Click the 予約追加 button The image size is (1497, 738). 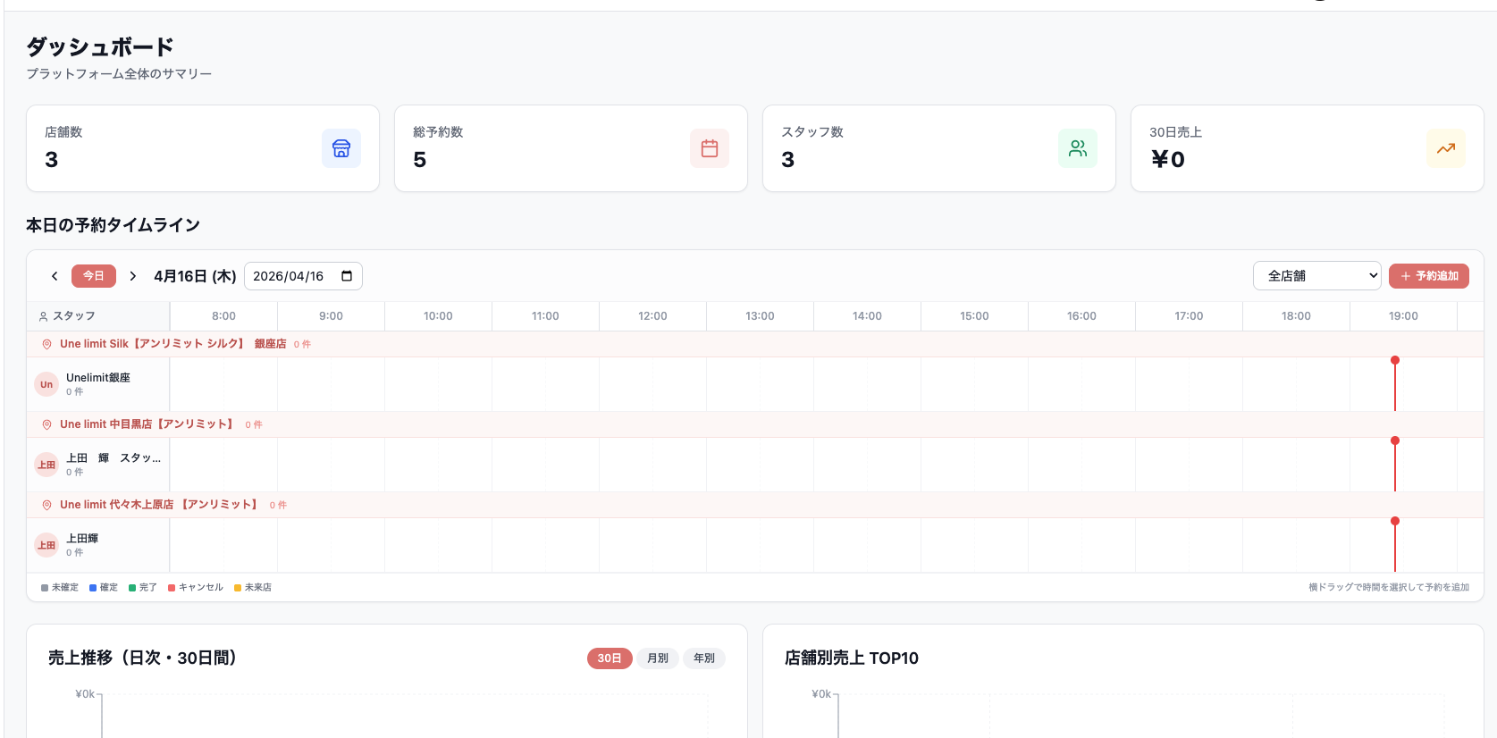click(x=1429, y=276)
